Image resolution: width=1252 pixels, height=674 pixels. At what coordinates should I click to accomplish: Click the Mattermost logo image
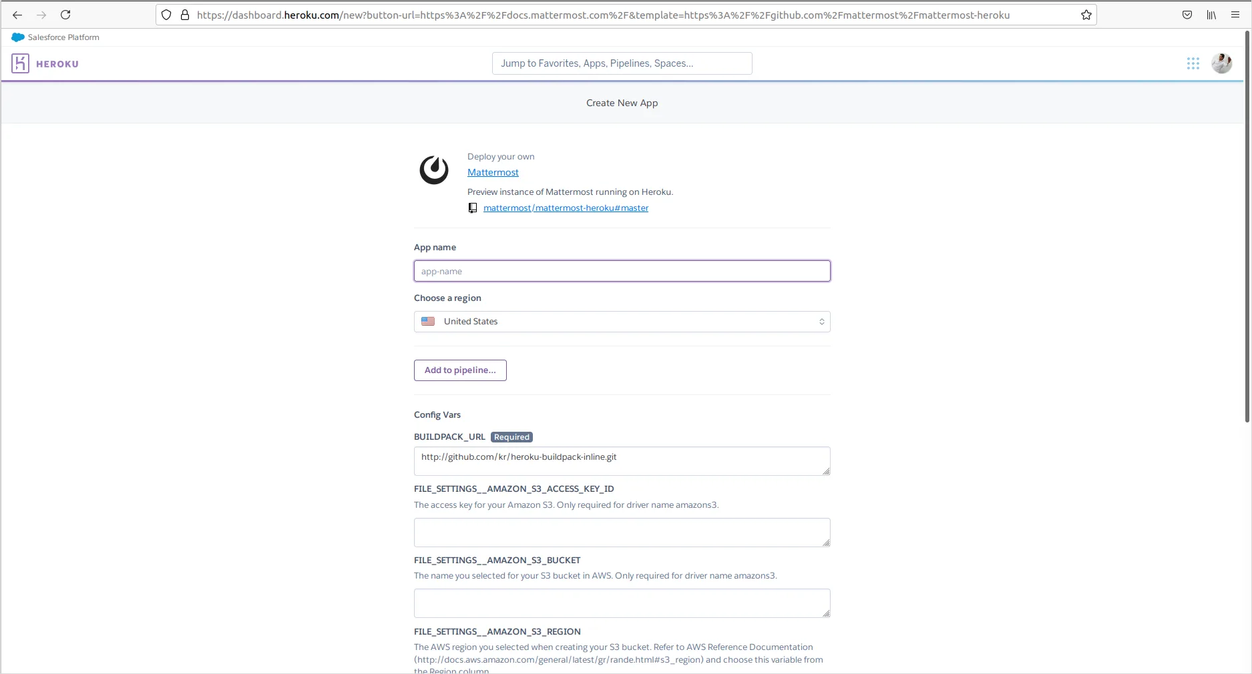(x=434, y=170)
